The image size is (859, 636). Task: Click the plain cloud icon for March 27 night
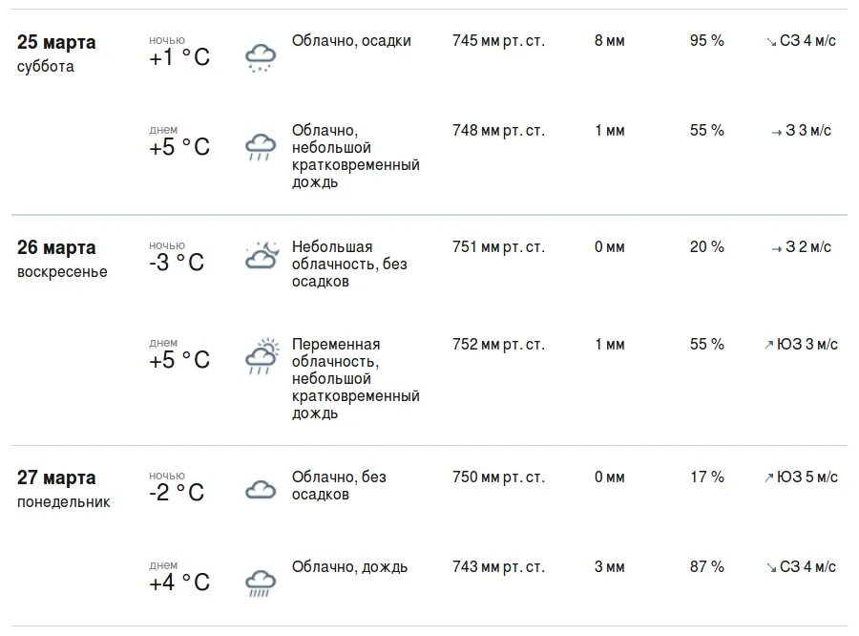(261, 489)
